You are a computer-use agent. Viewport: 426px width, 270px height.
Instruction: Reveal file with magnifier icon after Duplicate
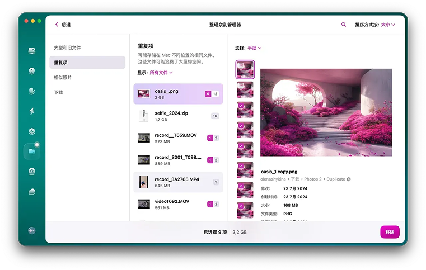[x=349, y=179]
